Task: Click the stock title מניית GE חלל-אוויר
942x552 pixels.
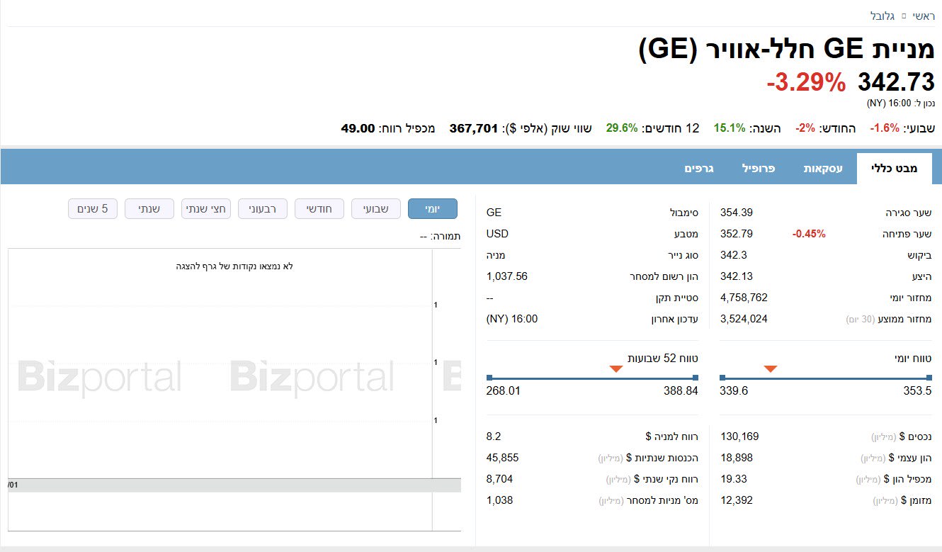Action: click(x=787, y=50)
